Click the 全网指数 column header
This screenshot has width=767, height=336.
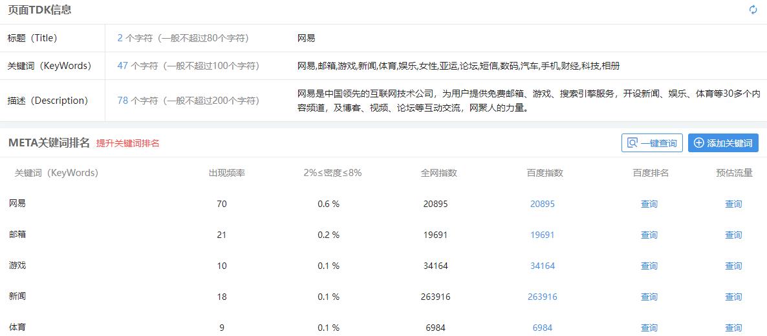point(438,173)
